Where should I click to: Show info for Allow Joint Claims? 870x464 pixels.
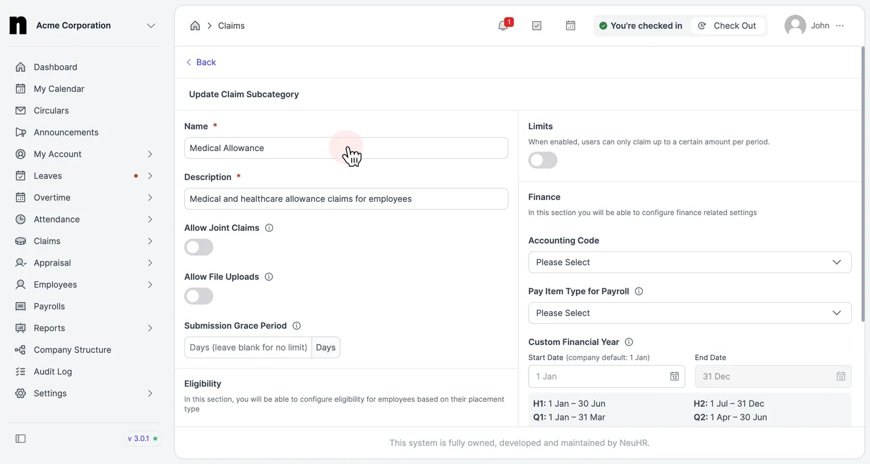tap(269, 228)
